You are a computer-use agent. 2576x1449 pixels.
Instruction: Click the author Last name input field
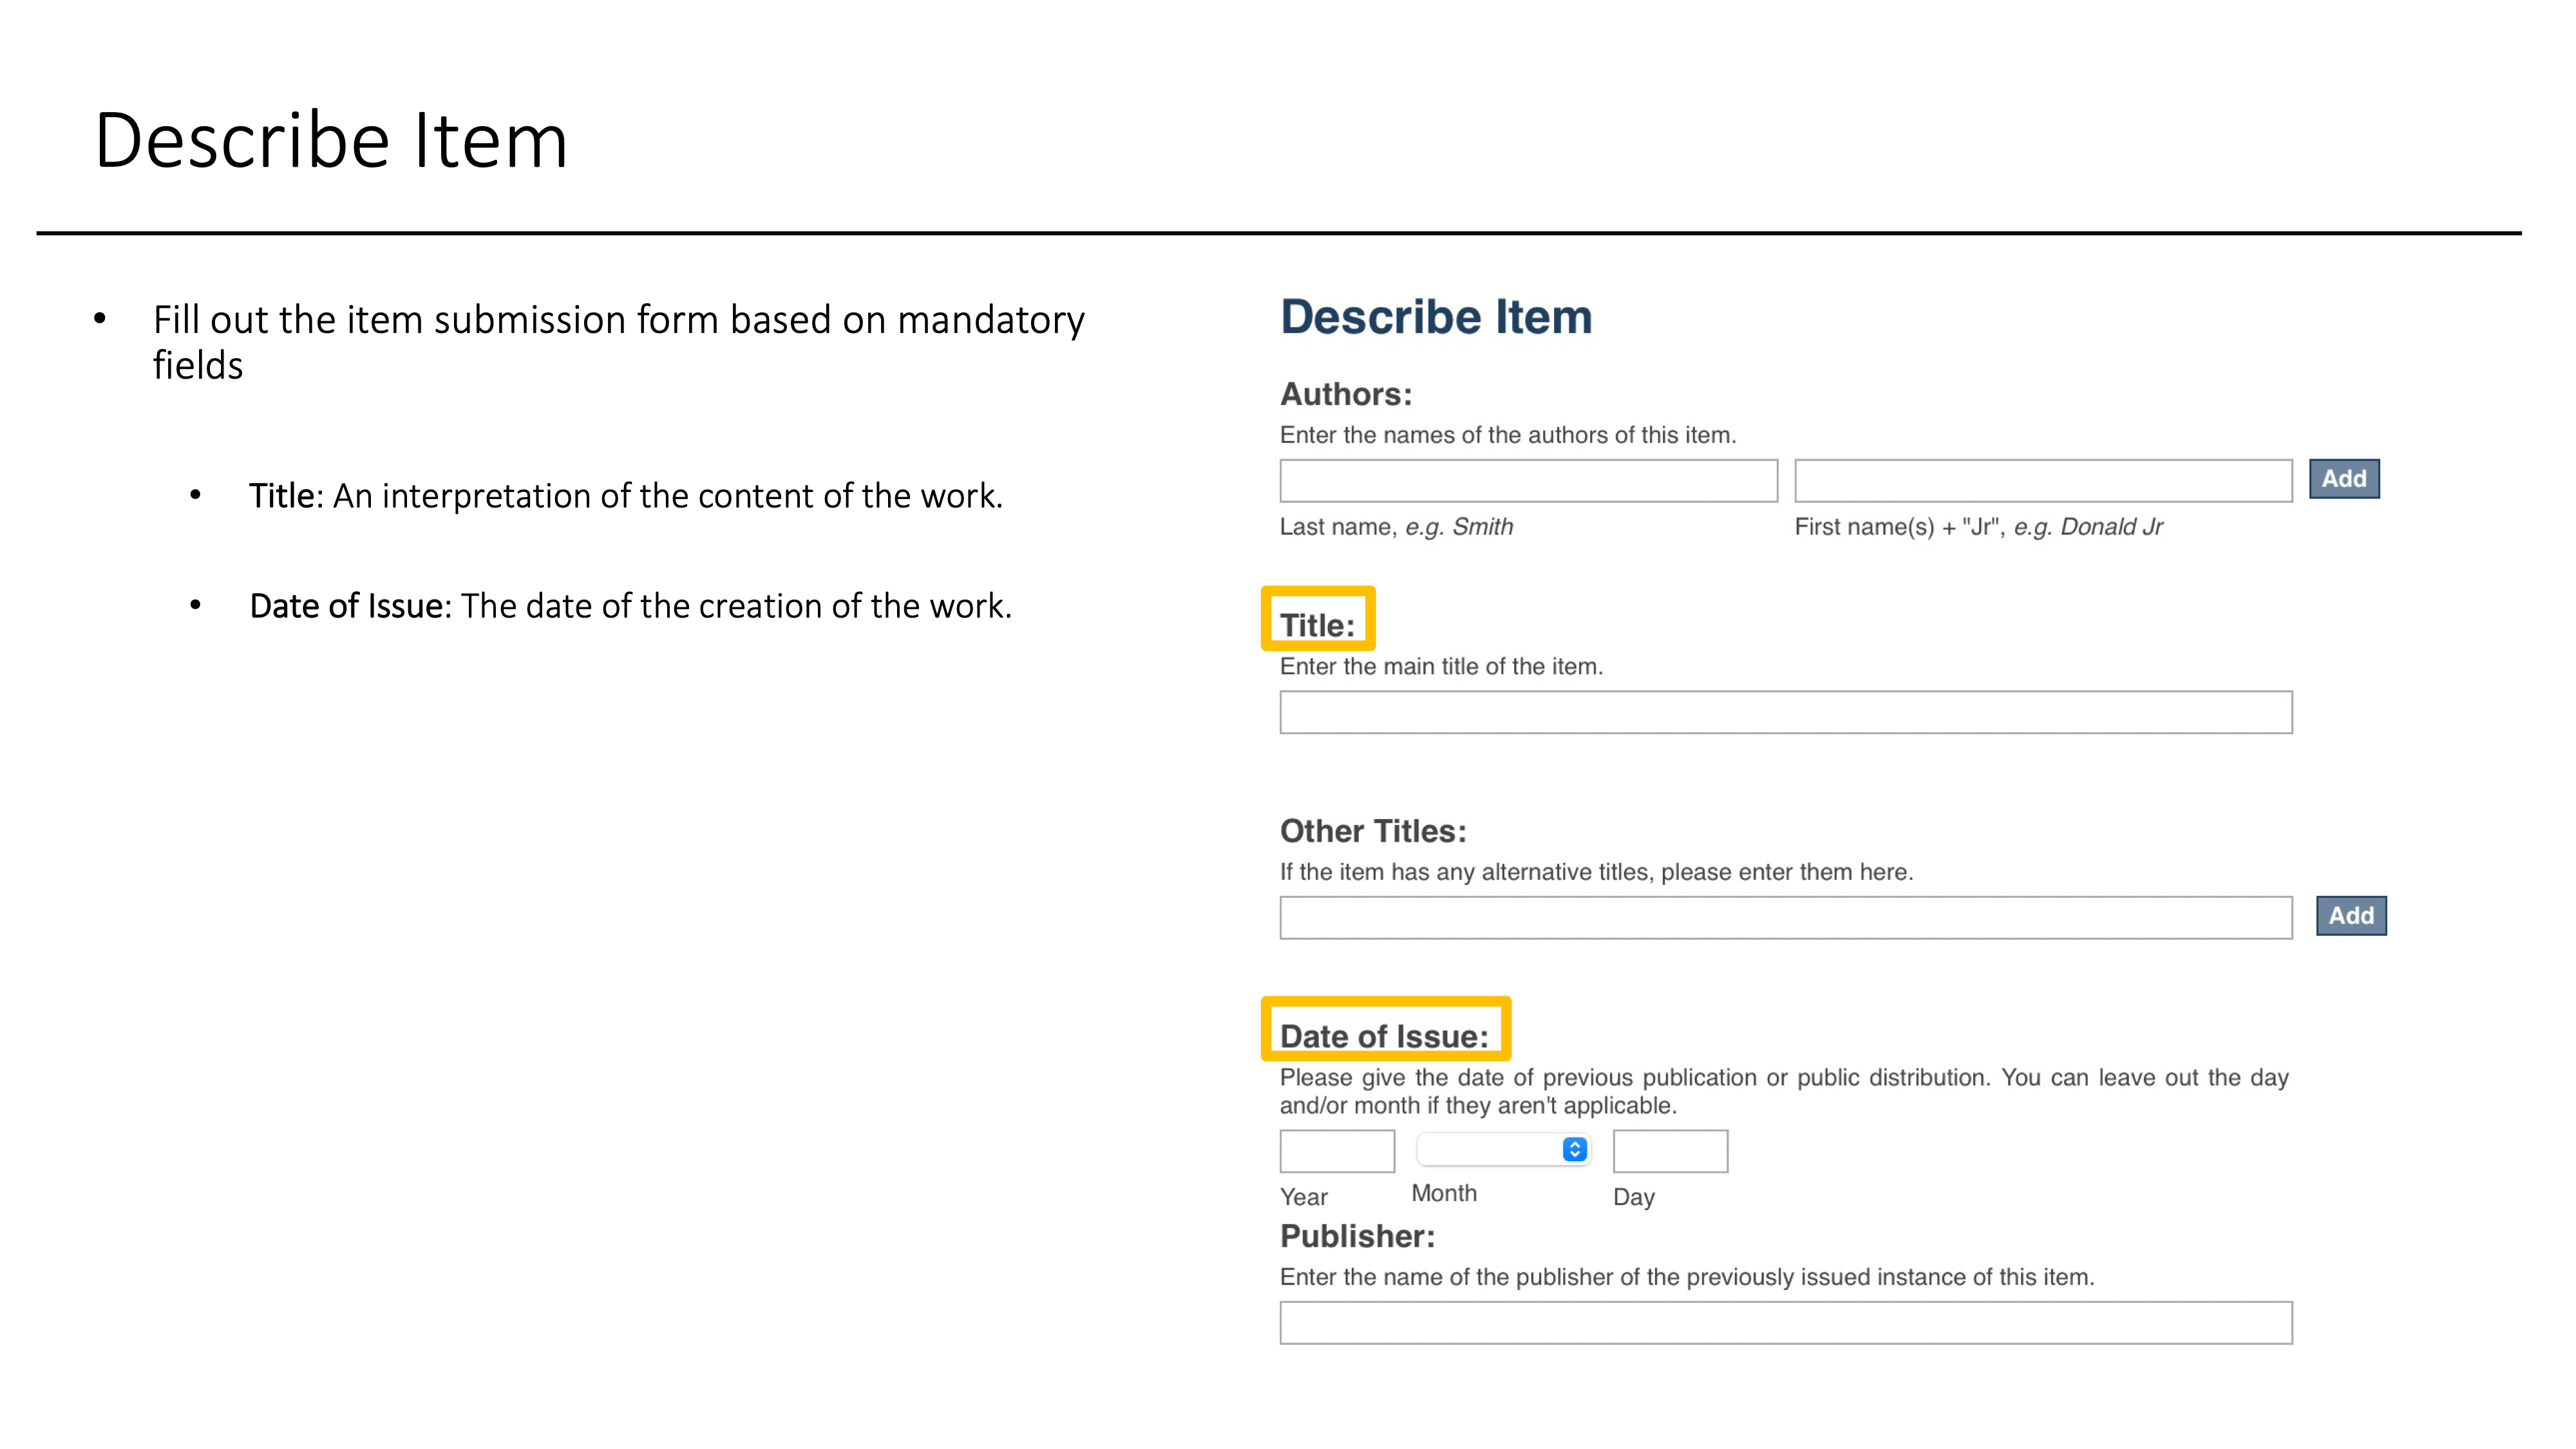[1528, 481]
